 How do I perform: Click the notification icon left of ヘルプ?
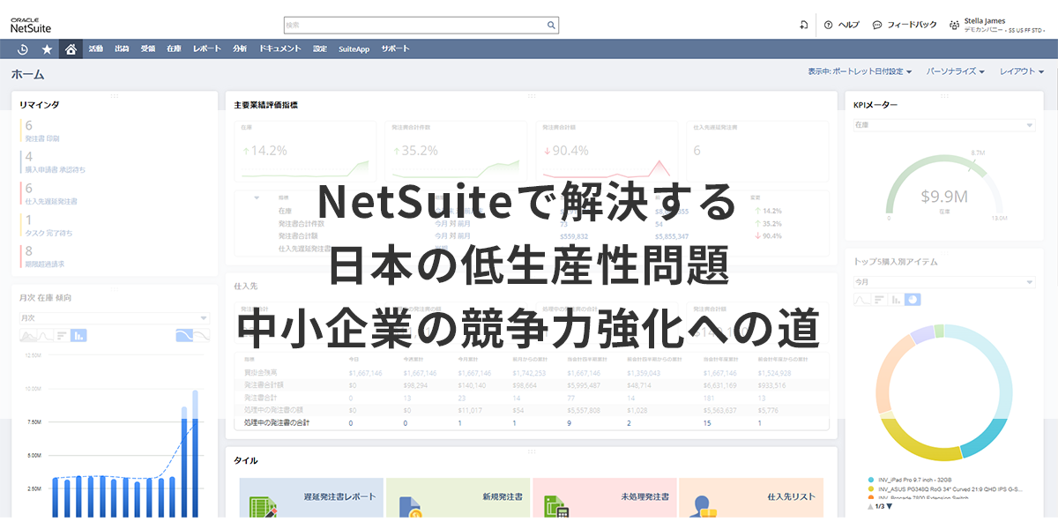click(804, 25)
